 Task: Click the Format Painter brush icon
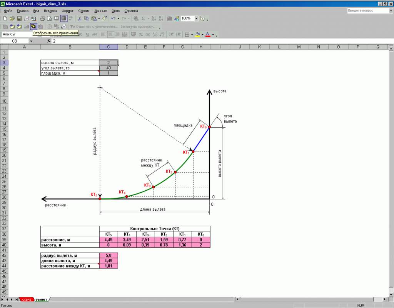104,18
